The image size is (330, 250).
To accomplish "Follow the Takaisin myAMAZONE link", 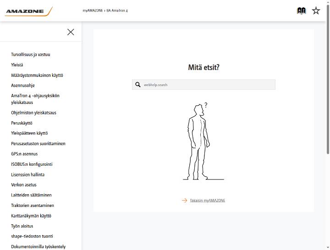I will click(x=208, y=201).
